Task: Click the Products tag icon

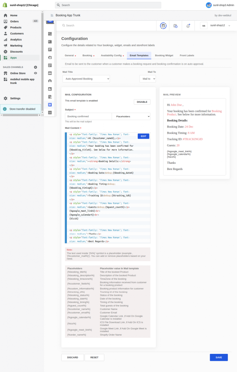Action: [x=5, y=28]
